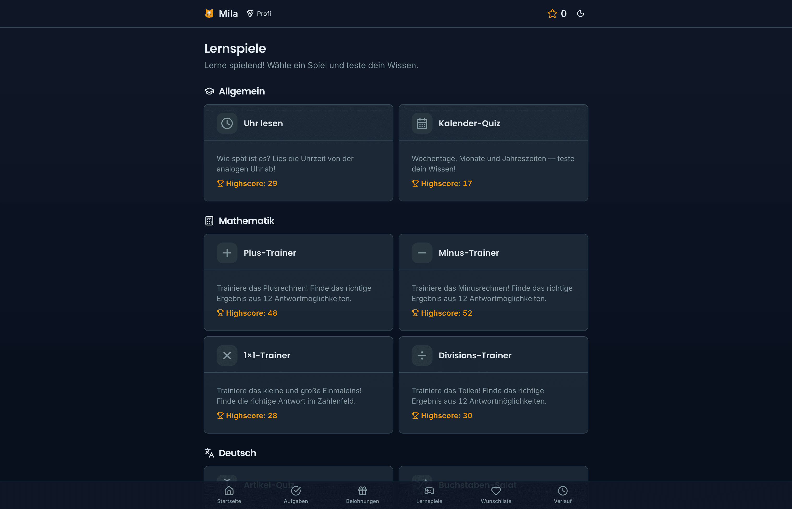Click the Minus-Trainer minus icon
This screenshot has height=509, width=792.
[x=422, y=253]
